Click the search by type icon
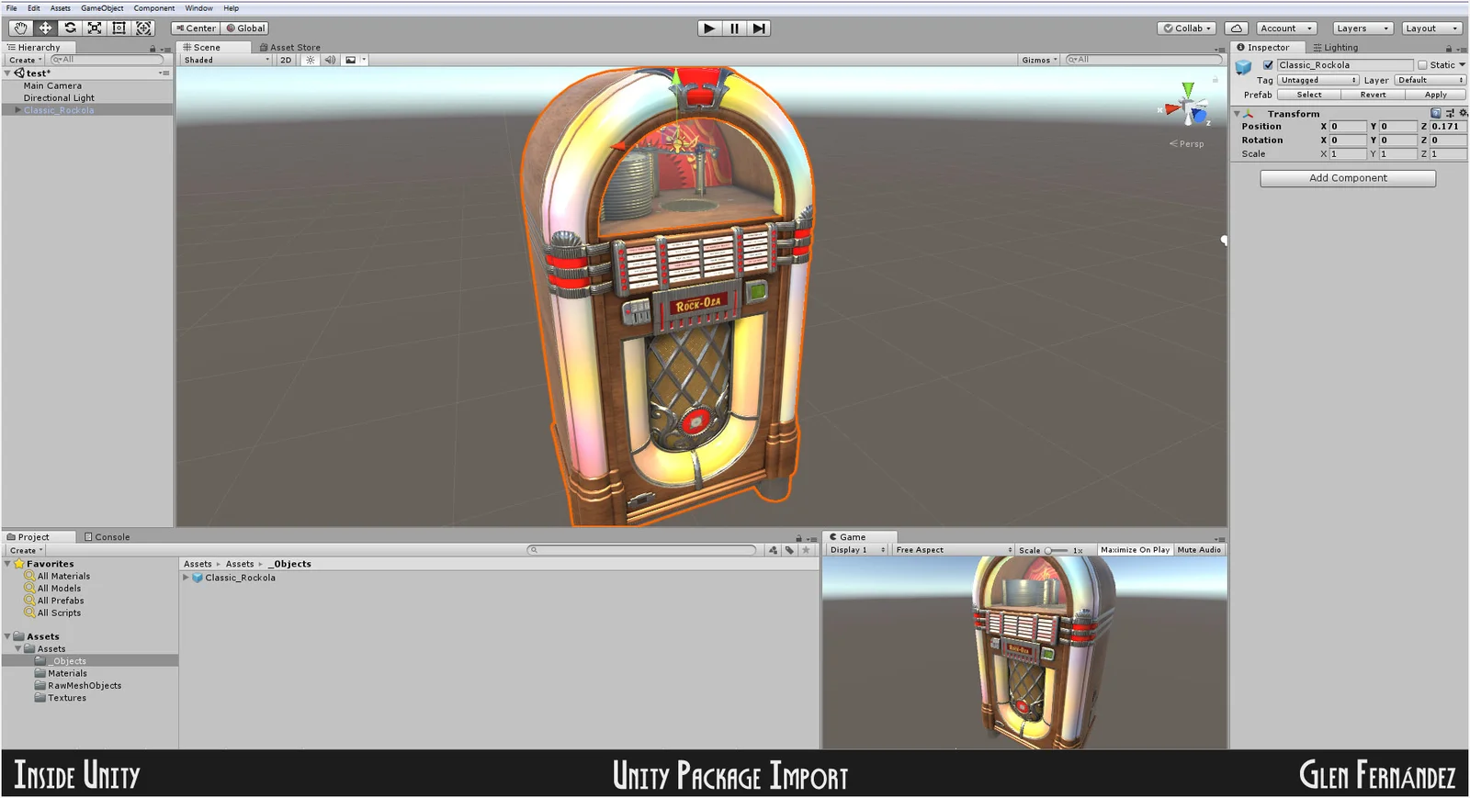1470x798 pixels. tap(773, 550)
